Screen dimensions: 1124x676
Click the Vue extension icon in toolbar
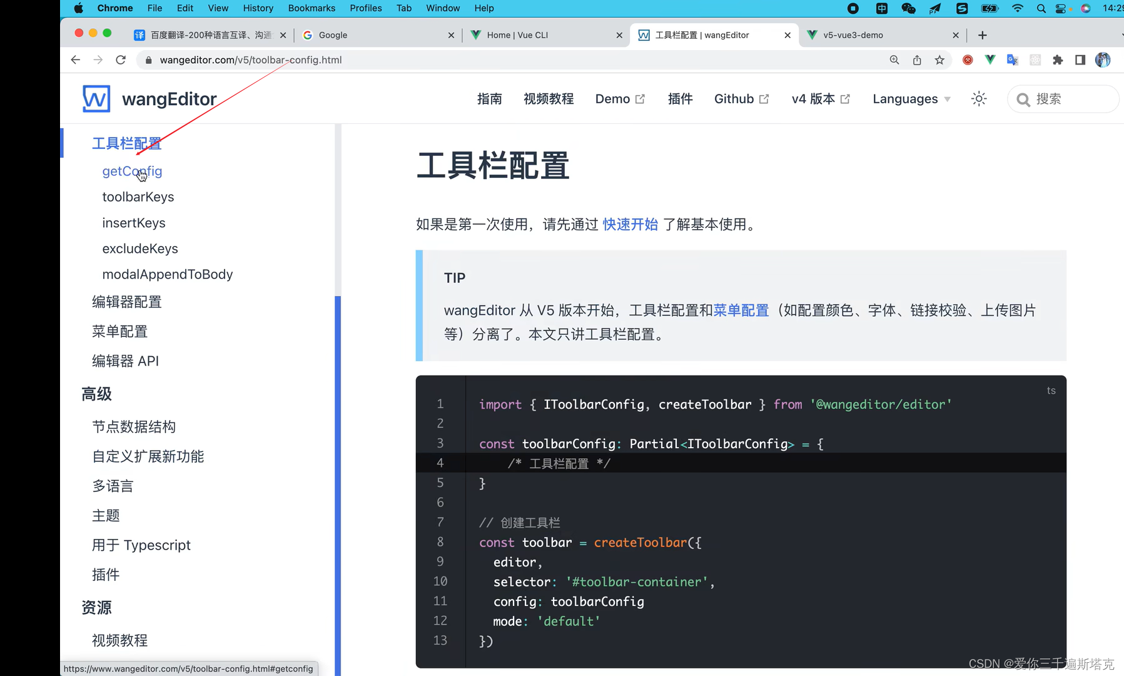tap(990, 59)
